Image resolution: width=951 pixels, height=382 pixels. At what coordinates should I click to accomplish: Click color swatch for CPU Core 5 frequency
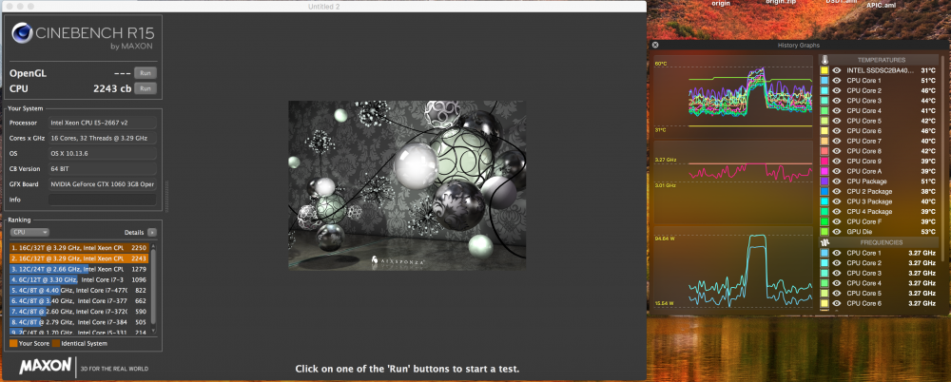pyautogui.click(x=825, y=294)
